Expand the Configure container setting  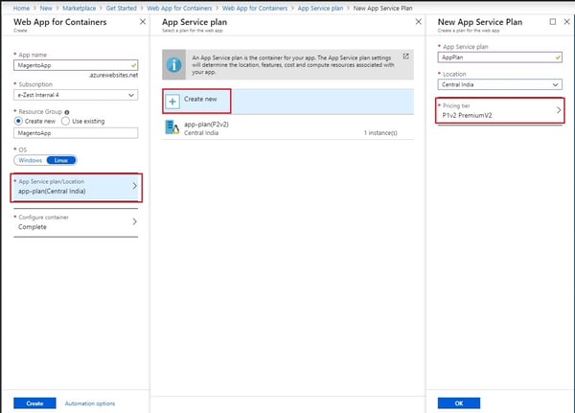(76, 222)
